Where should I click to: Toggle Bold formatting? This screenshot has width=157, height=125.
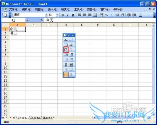point(62,15)
